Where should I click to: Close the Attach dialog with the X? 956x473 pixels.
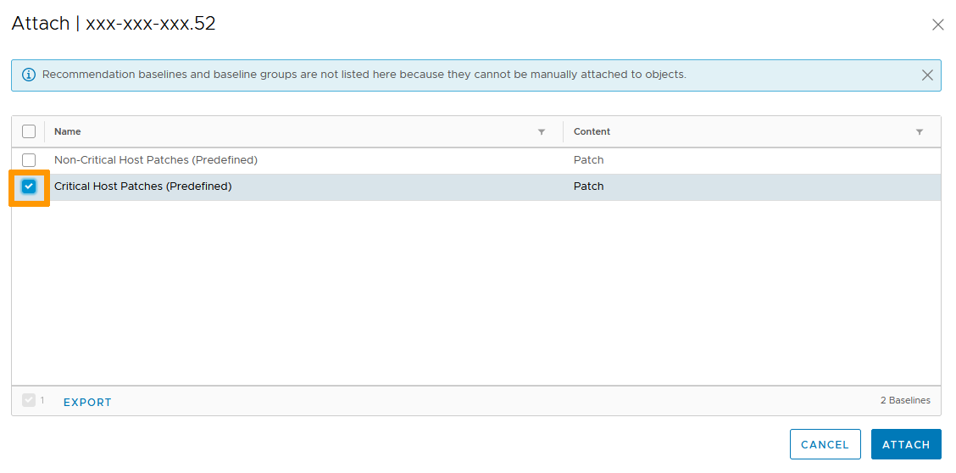coord(937,25)
